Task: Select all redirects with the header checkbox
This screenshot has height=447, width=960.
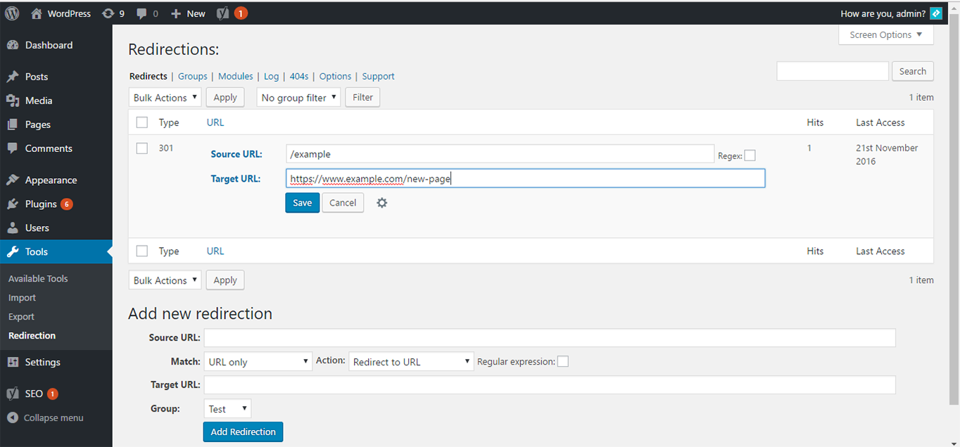Action: tap(141, 122)
